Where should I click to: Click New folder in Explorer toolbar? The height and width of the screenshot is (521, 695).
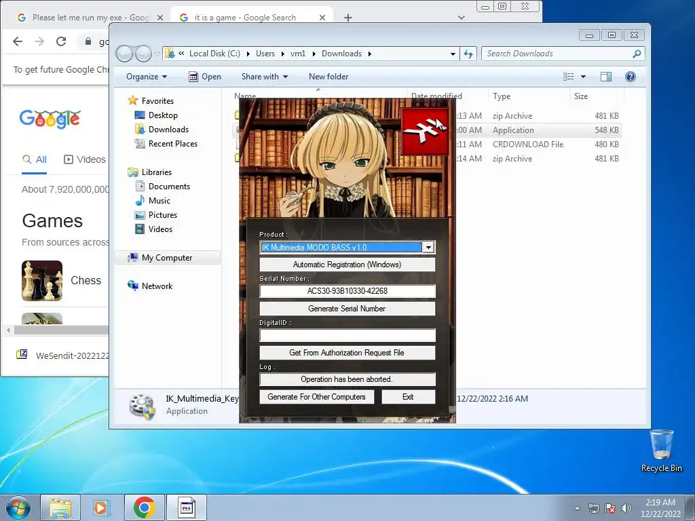tap(328, 77)
